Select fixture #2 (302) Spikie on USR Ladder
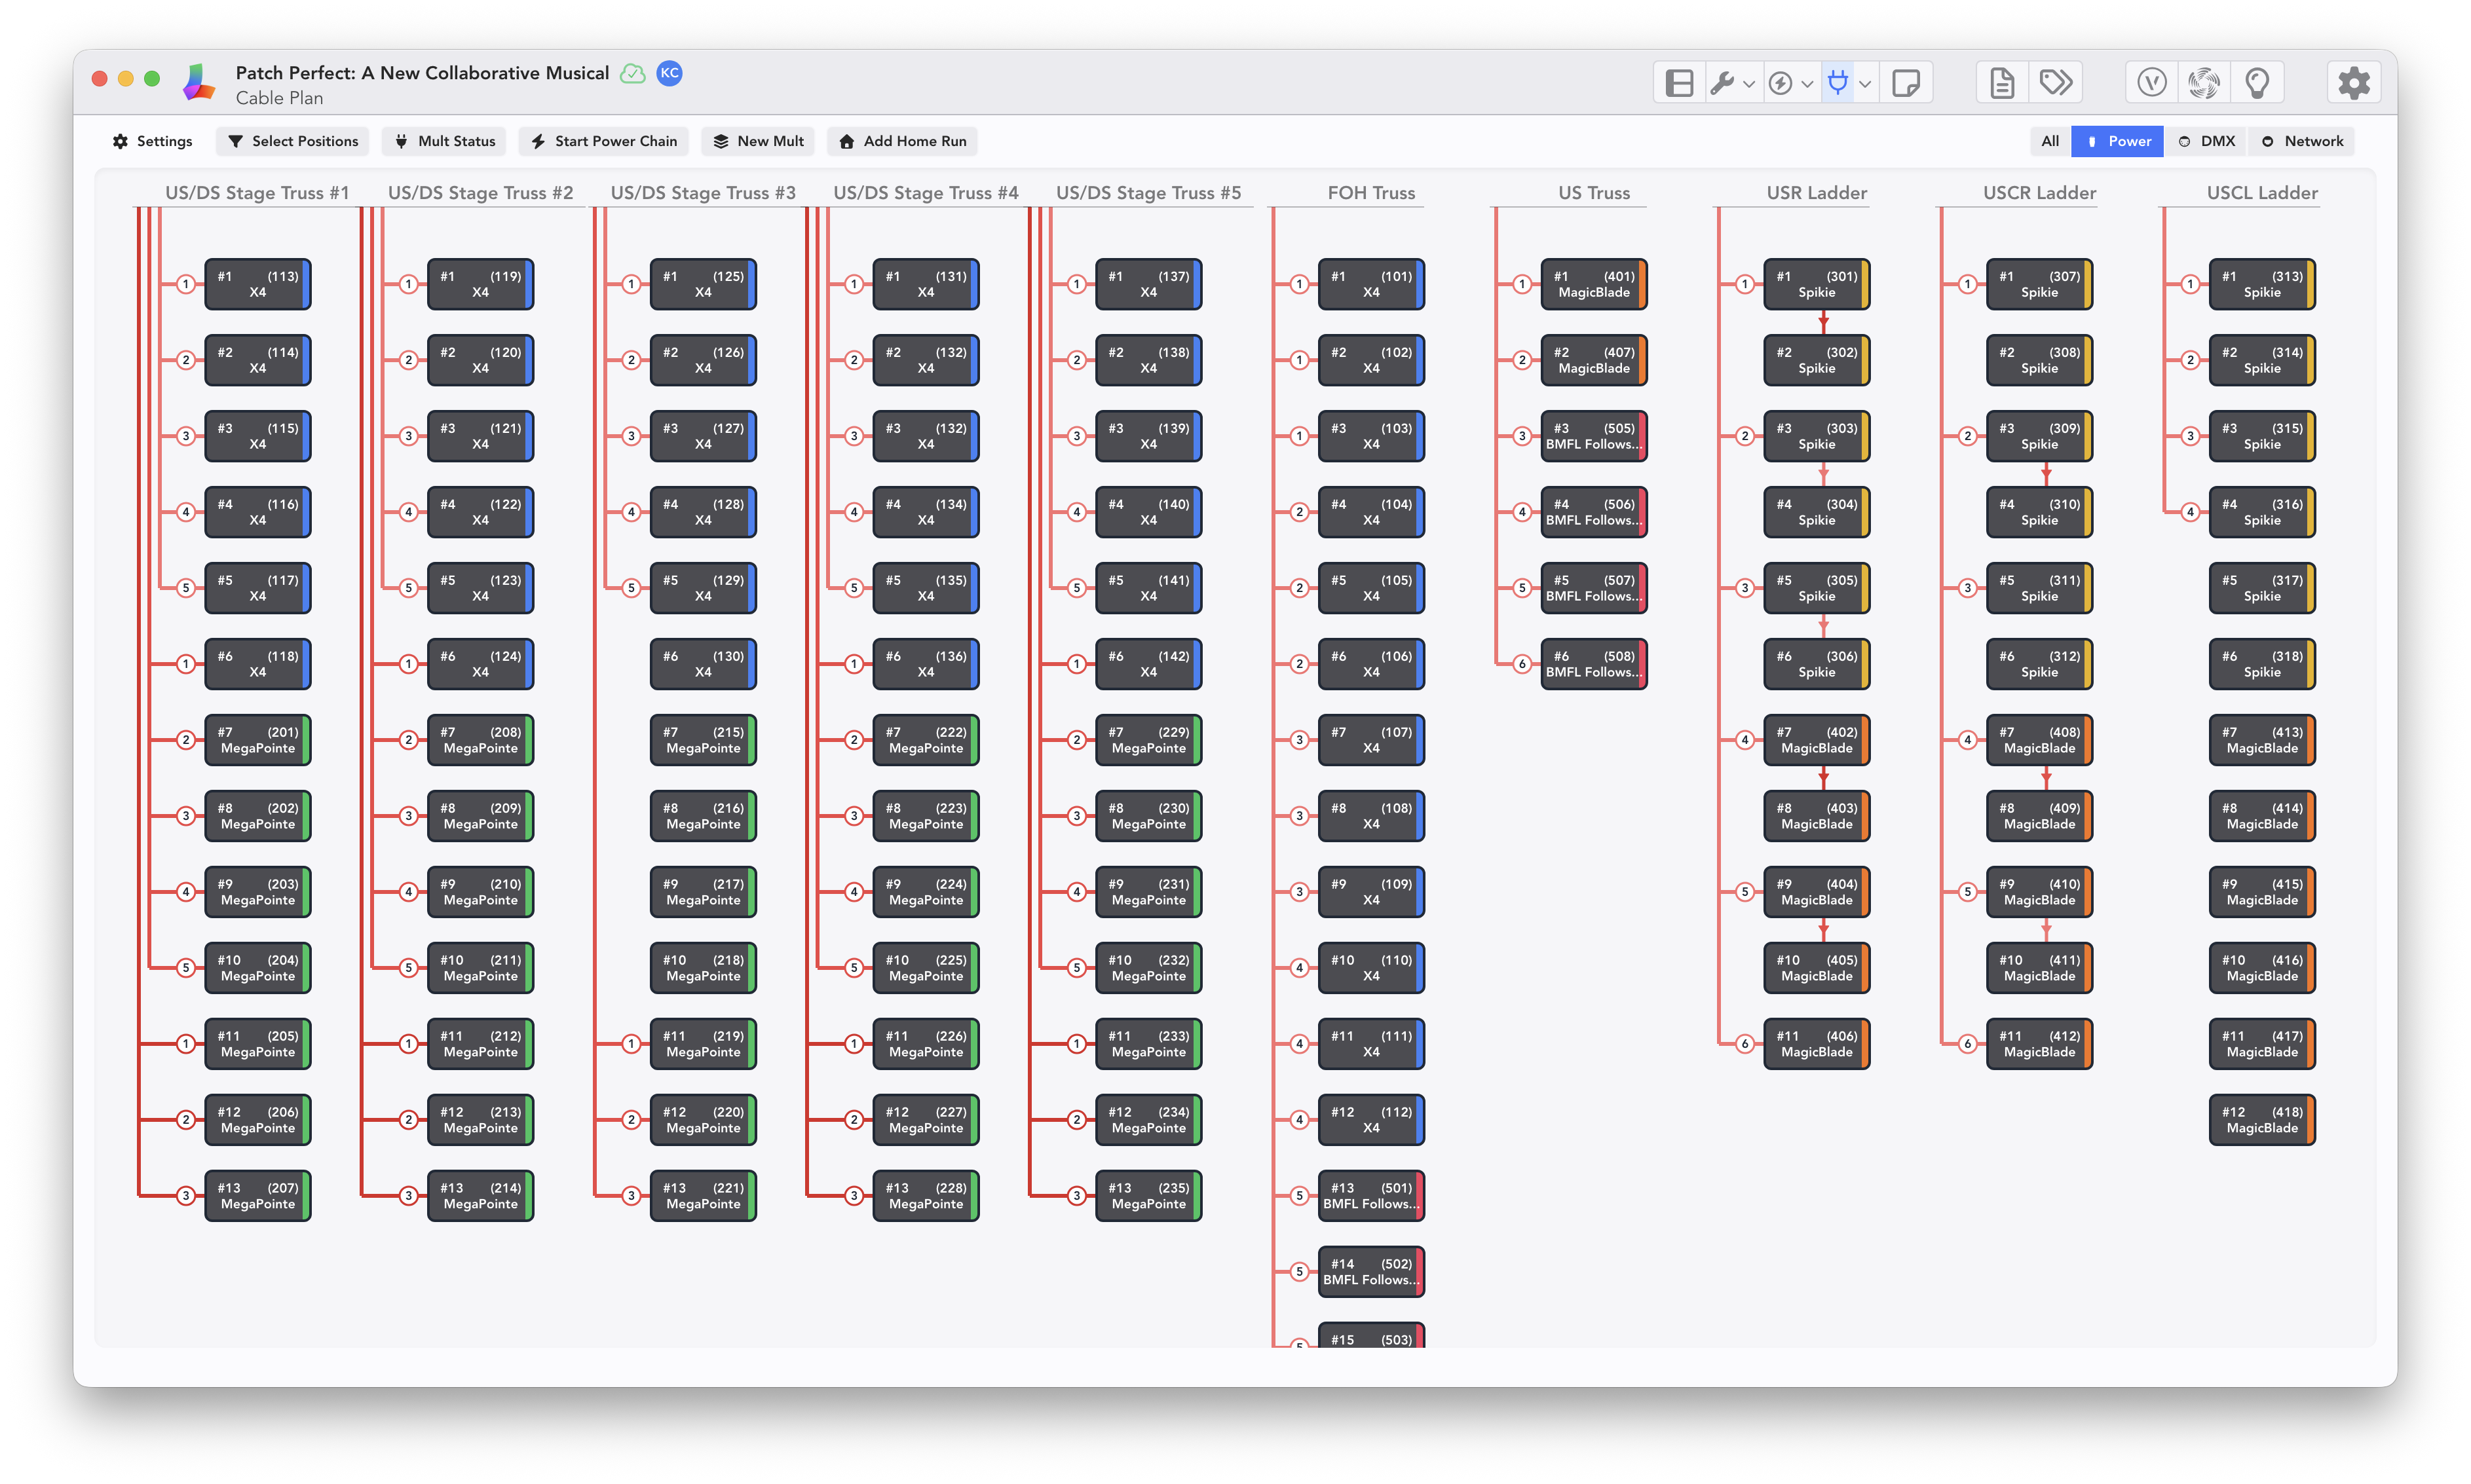 pos(1817,360)
